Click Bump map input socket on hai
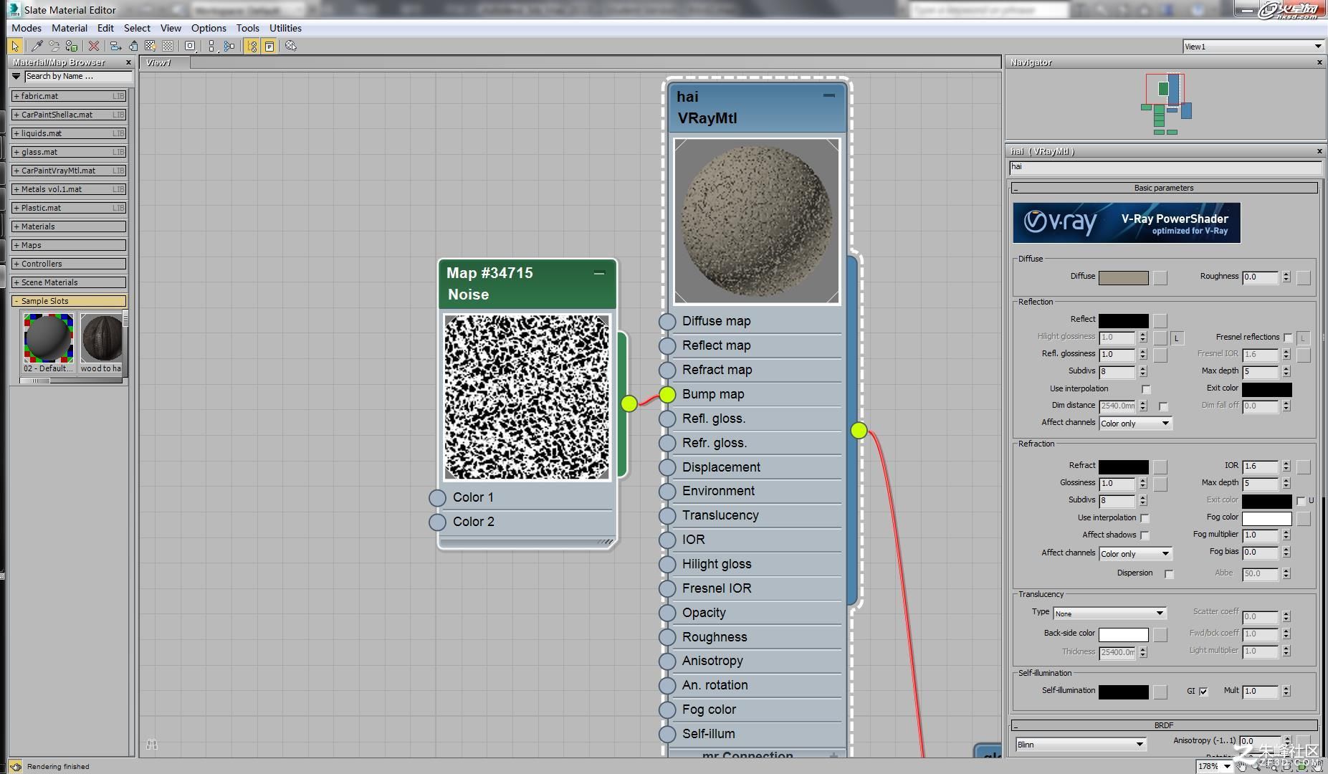The width and height of the screenshot is (1328, 774). (x=667, y=394)
